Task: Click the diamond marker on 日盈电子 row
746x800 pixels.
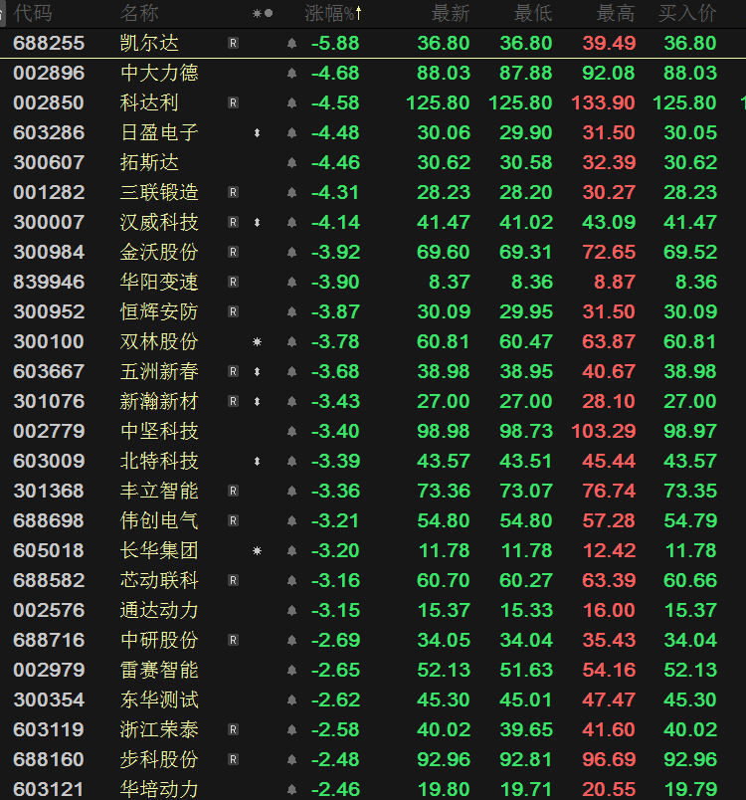Action: [257, 132]
